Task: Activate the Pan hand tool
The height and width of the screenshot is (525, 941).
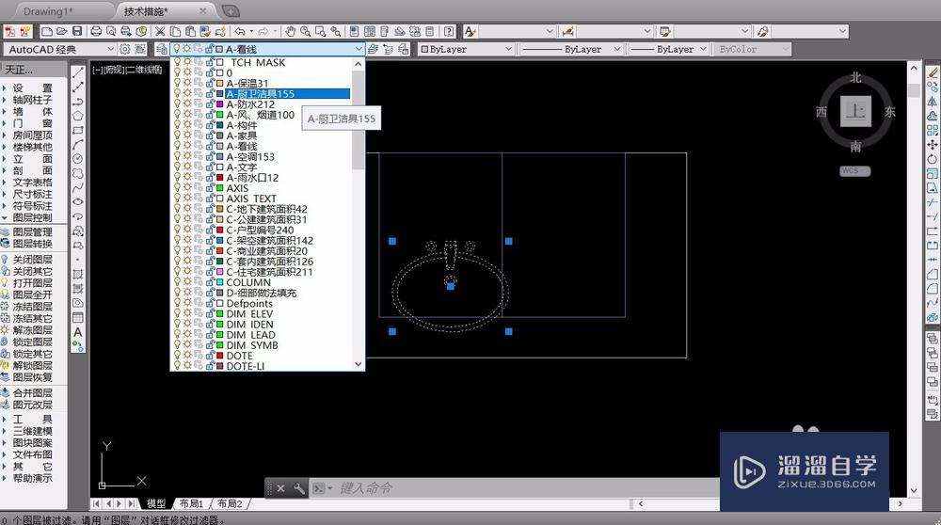Action: pos(291,31)
